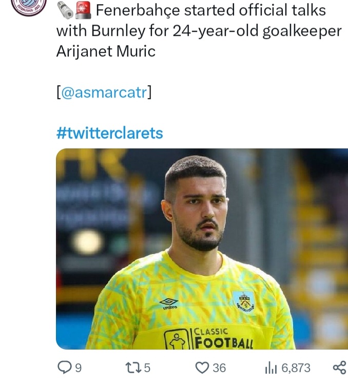Expand the goalkeeper photo
Viewport: 348px width, 385px height.
tap(201, 248)
